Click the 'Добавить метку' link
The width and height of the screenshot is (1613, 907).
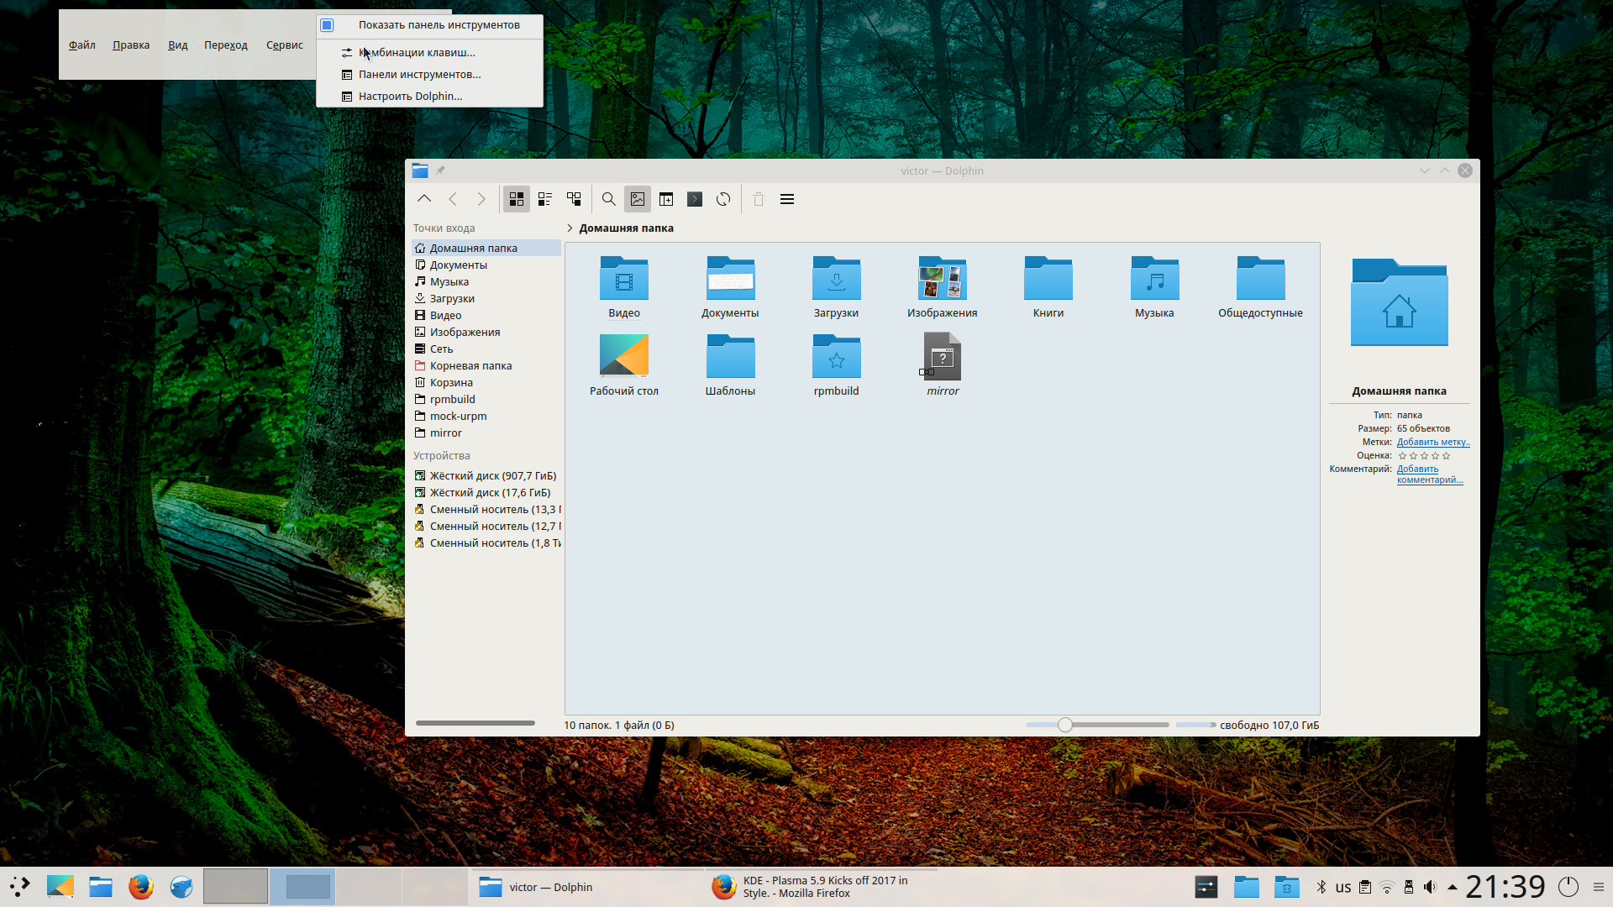pos(1432,442)
